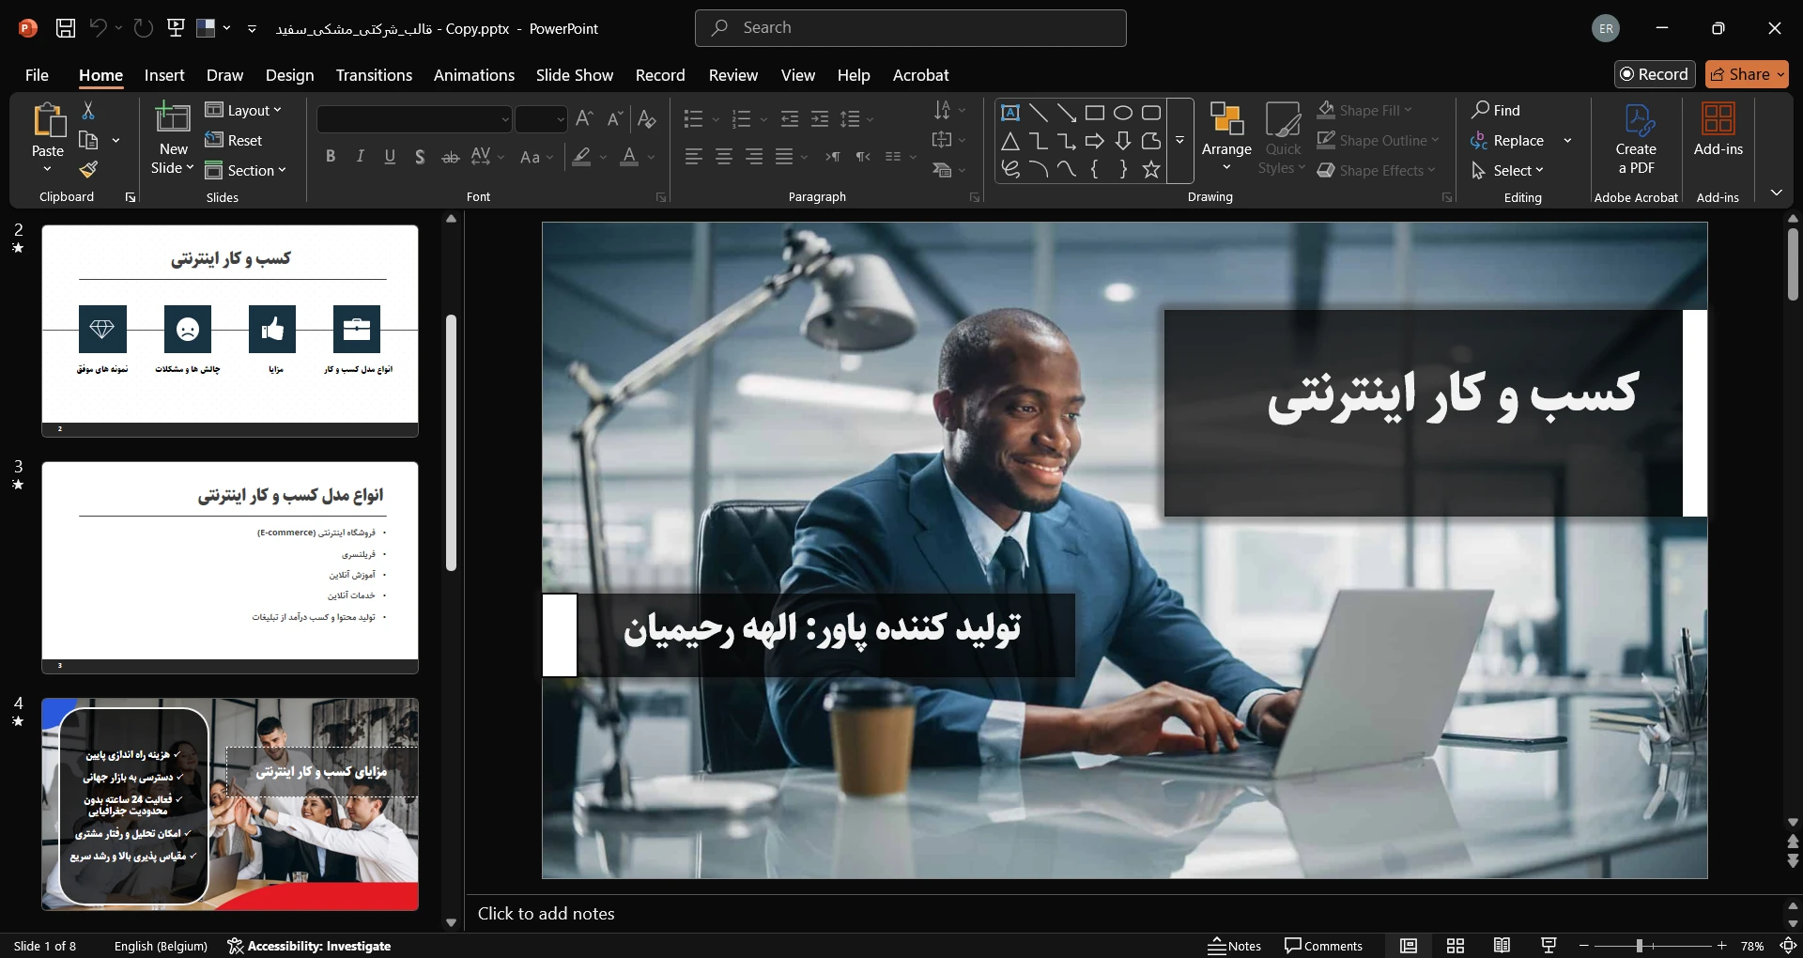Open the Transitions tab
1803x958 pixels.
coord(374,75)
